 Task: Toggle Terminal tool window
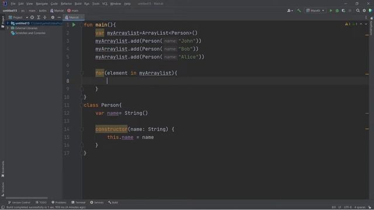point(78,202)
